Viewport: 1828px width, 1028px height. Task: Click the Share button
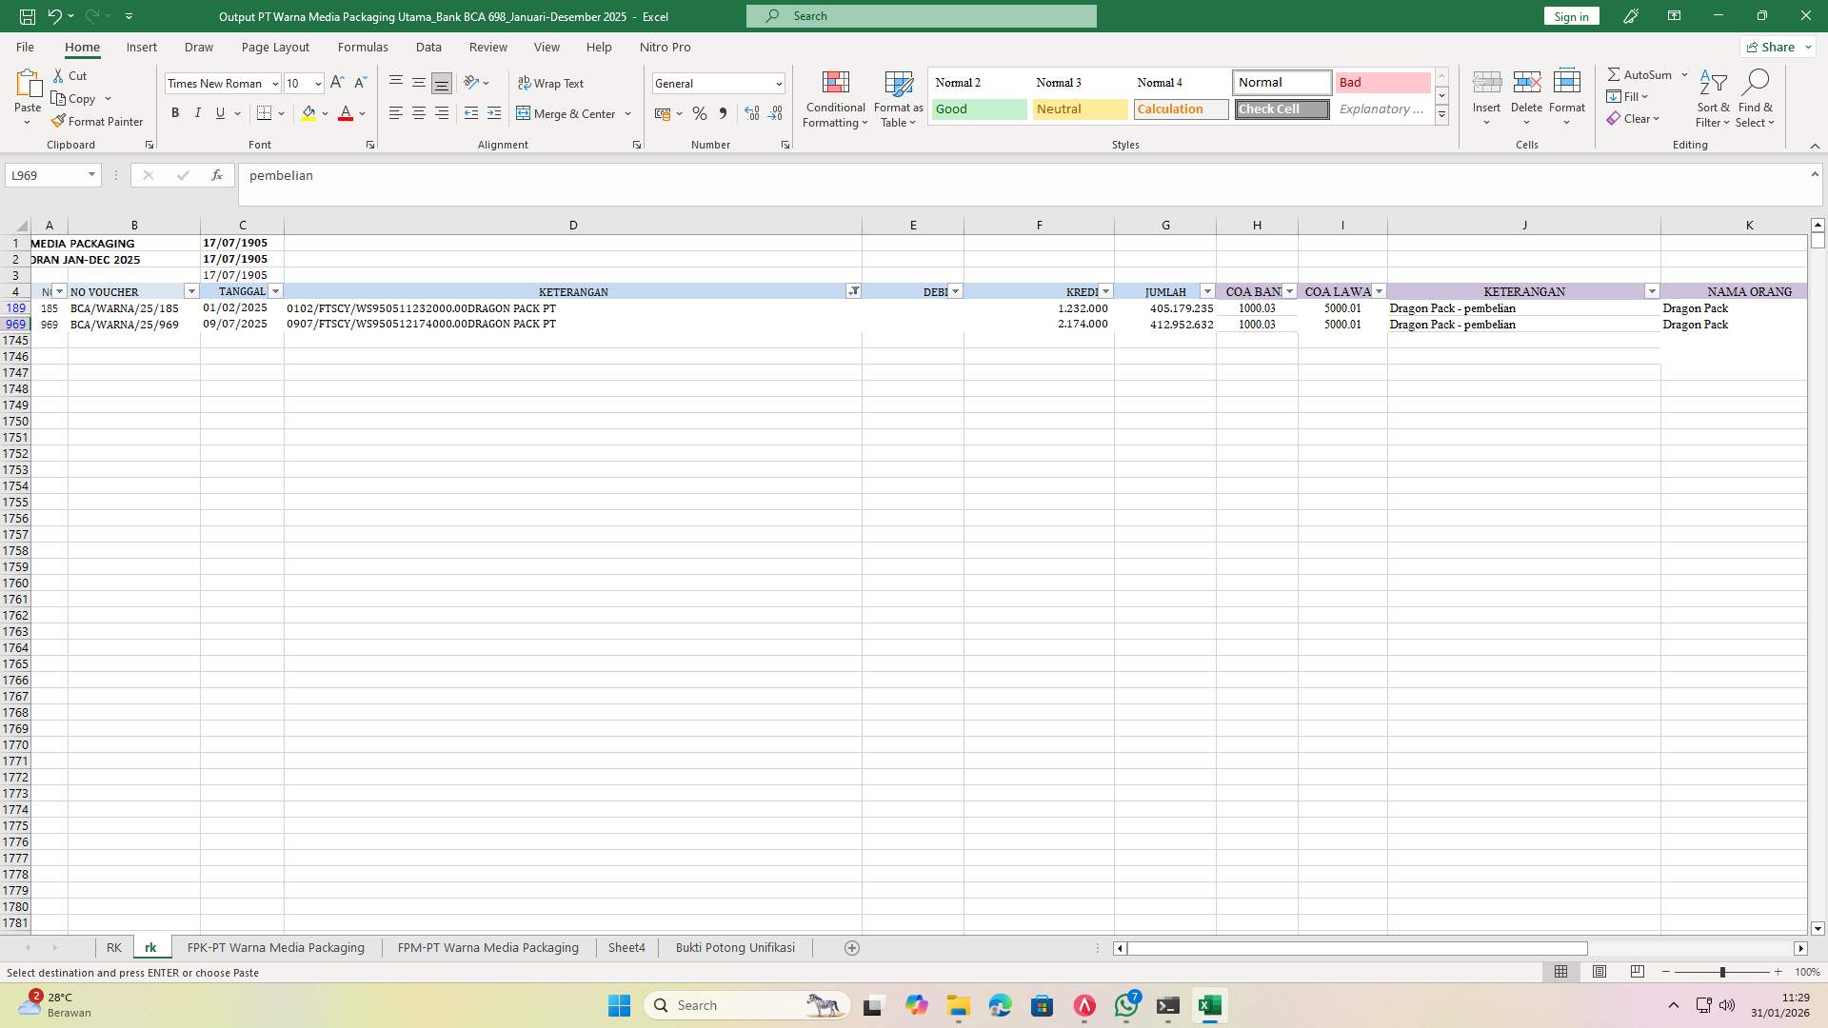(1774, 46)
